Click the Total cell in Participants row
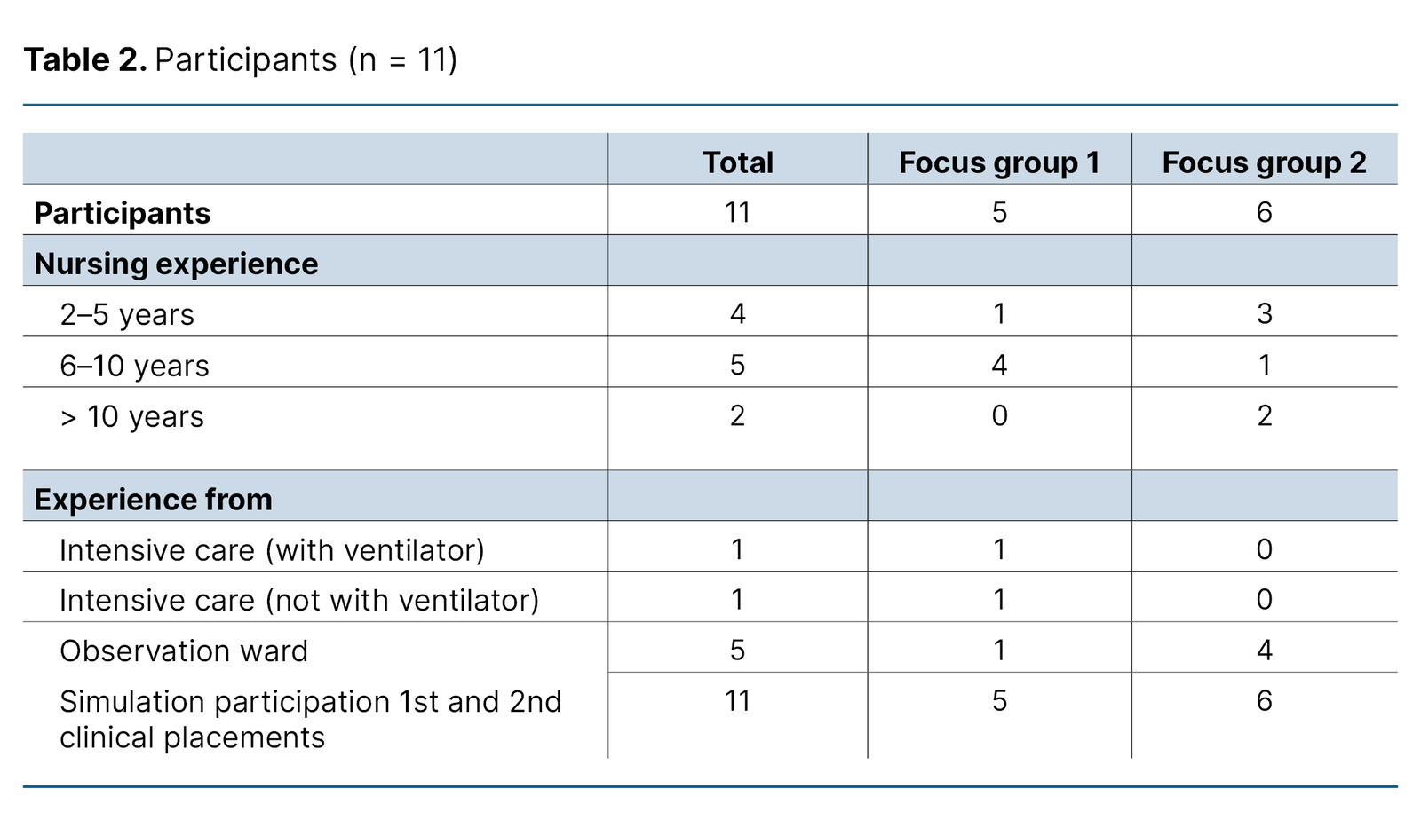 tap(737, 213)
